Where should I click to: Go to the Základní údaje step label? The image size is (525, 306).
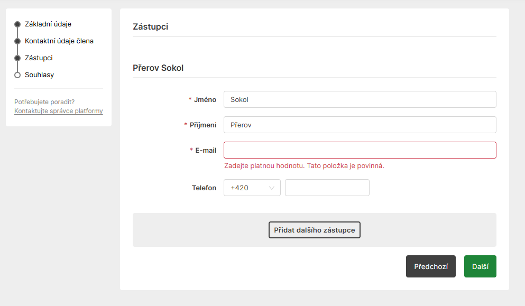pos(48,24)
